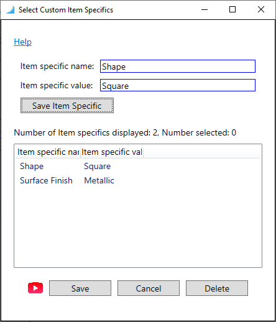Screen dimensions: 276x322
Task: Maximize the dialog window
Action: (x=232, y=9)
